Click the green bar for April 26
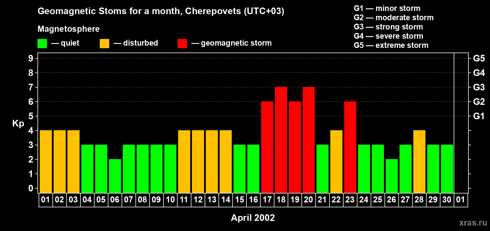Viewport: 490px width, 231px height. tap(392, 176)
